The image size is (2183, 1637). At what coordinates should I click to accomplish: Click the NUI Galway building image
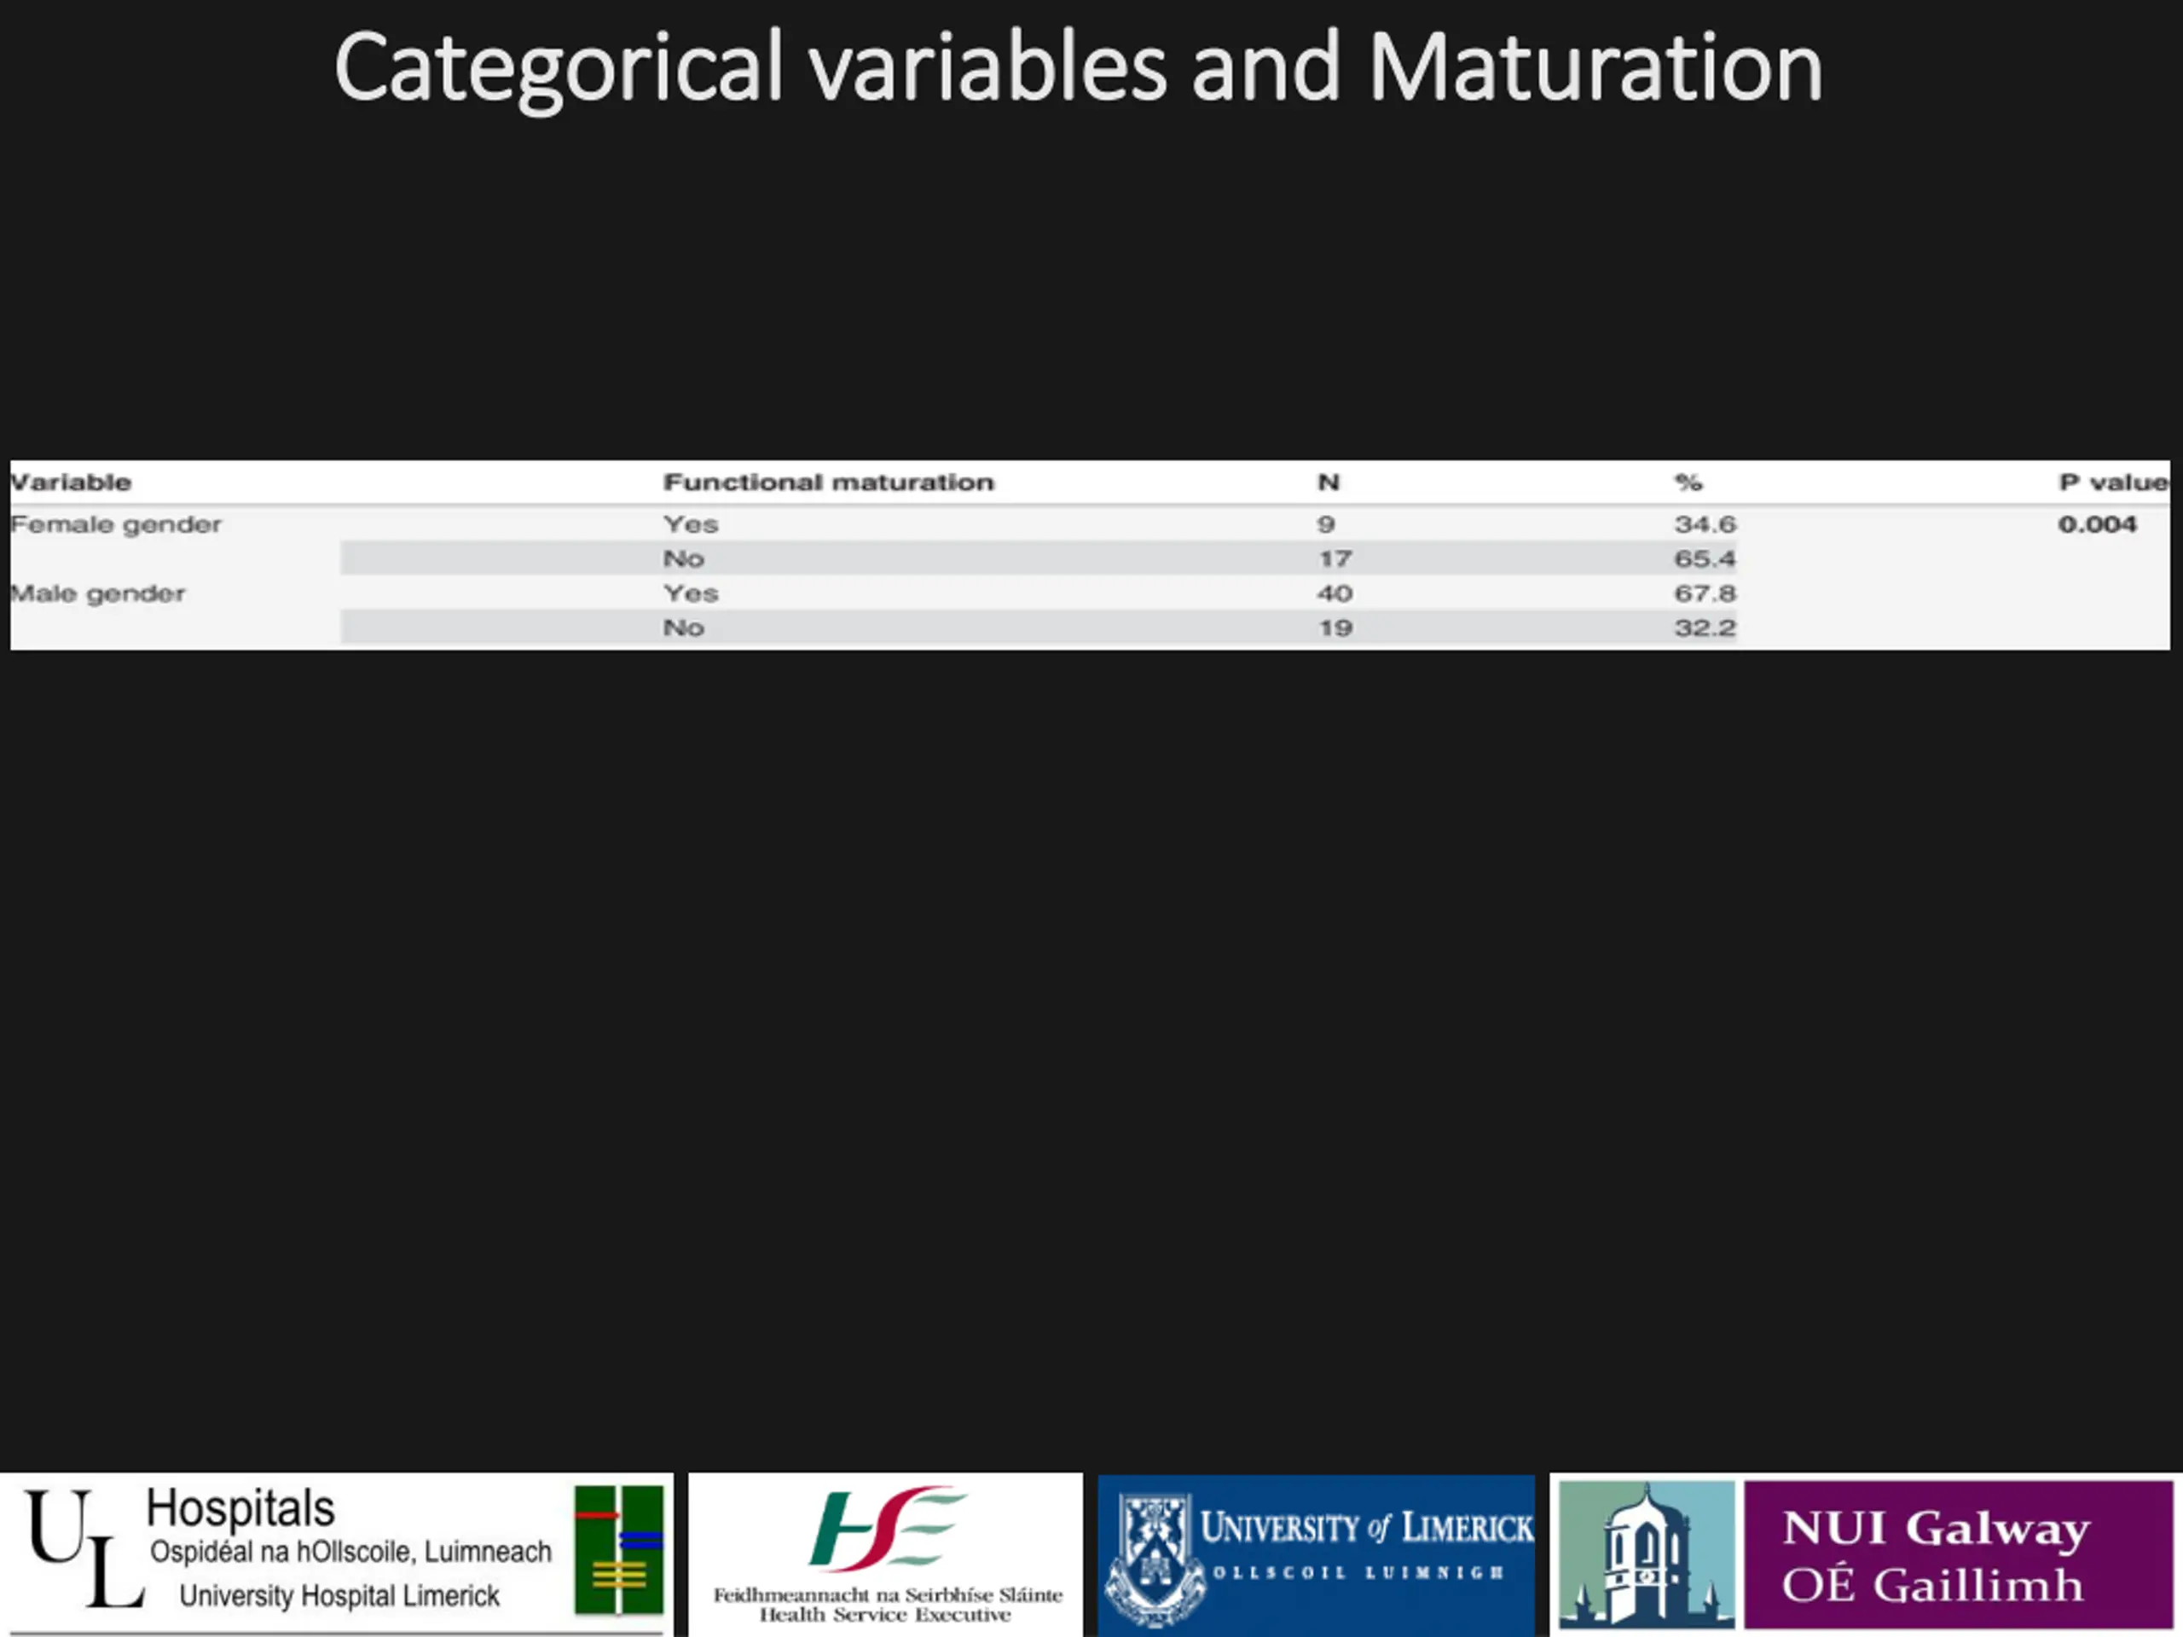1646,1554
